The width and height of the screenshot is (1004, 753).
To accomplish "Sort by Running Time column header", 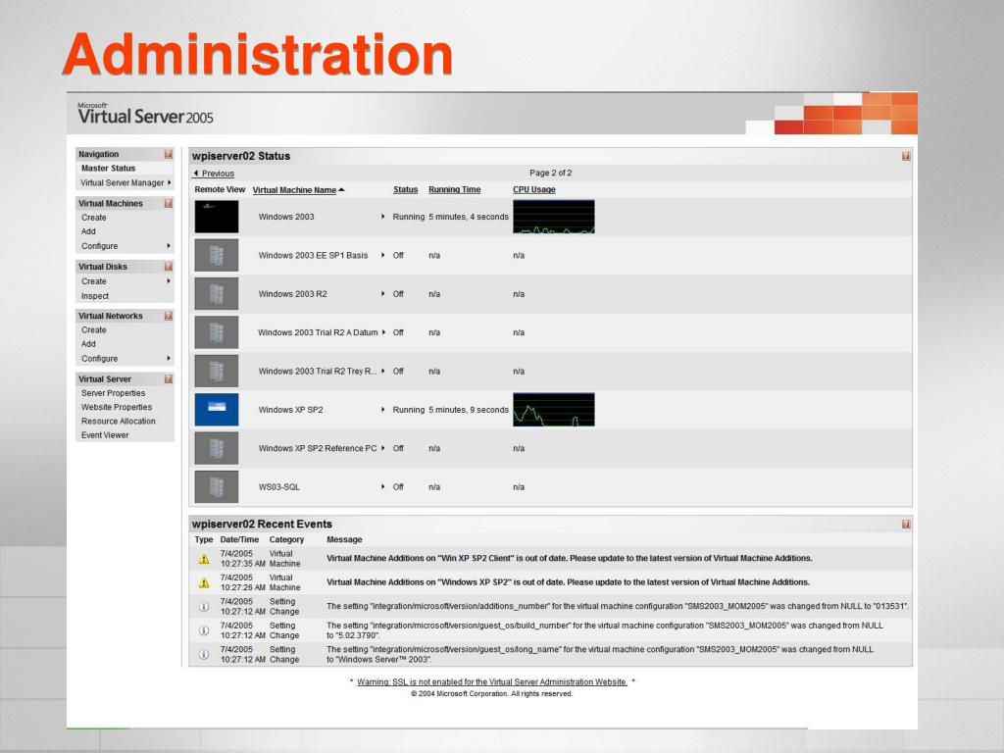I will (x=455, y=189).
